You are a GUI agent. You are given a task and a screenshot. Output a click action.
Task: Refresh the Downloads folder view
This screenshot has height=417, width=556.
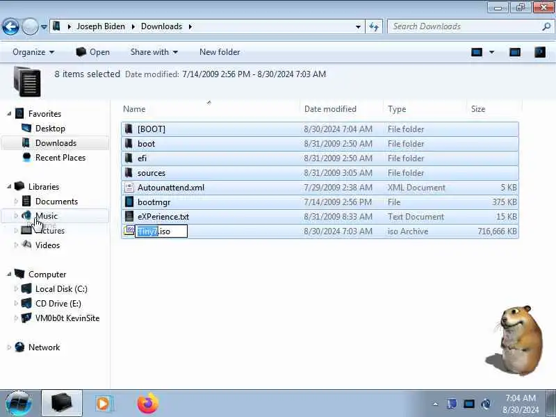tap(374, 26)
